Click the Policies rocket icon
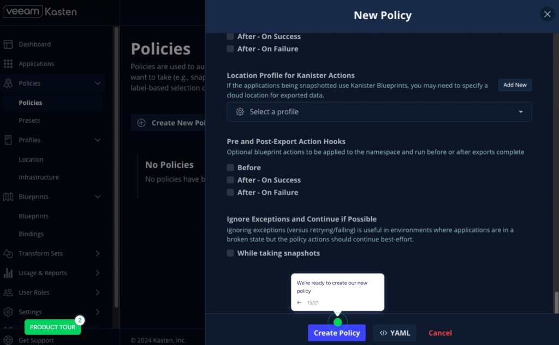 pyautogui.click(x=8, y=84)
